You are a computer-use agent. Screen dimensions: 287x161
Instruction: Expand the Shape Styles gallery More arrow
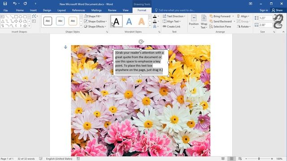tap(81, 26)
